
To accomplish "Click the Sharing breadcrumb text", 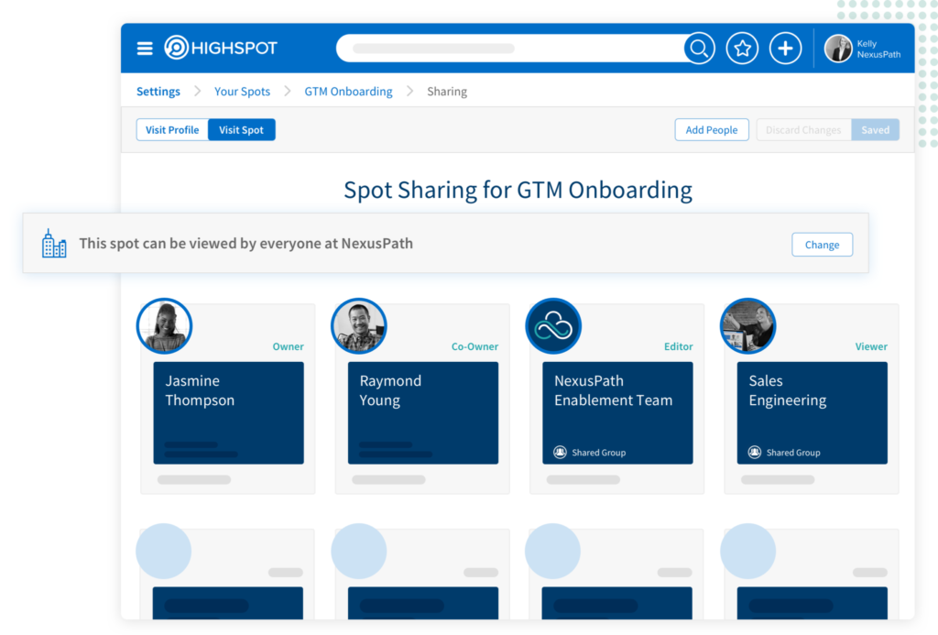I will tap(447, 92).
